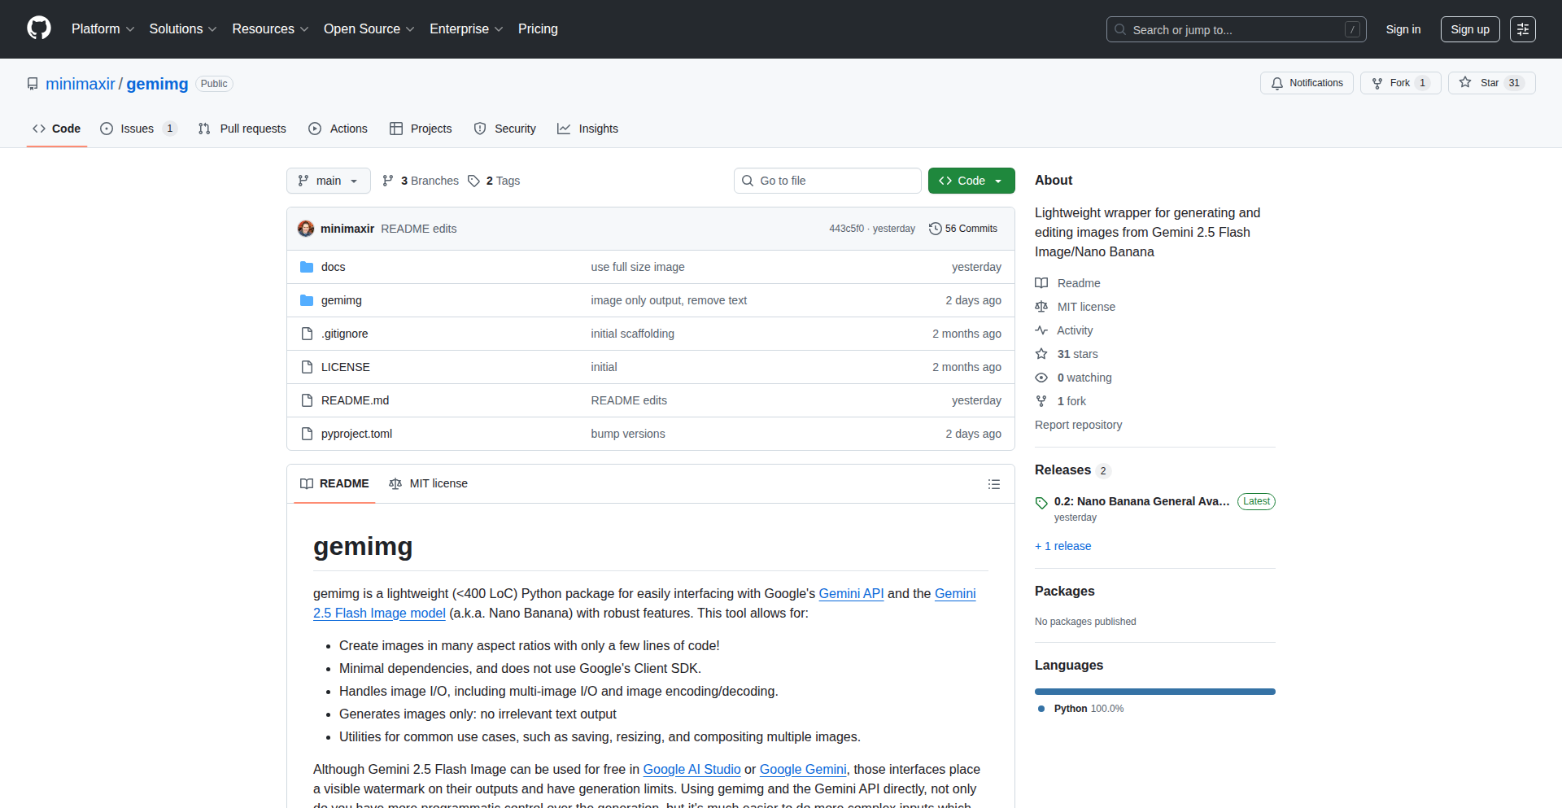Expand the green Code dropdown button
Viewport: 1562px width, 808px height.
tap(971, 181)
